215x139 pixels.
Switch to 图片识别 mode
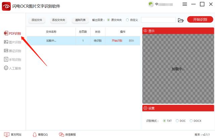[x=12, y=42]
